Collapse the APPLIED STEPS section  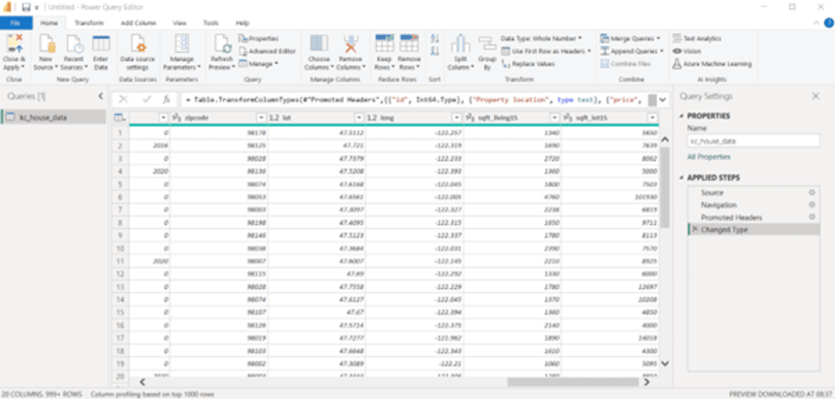click(x=681, y=178)
